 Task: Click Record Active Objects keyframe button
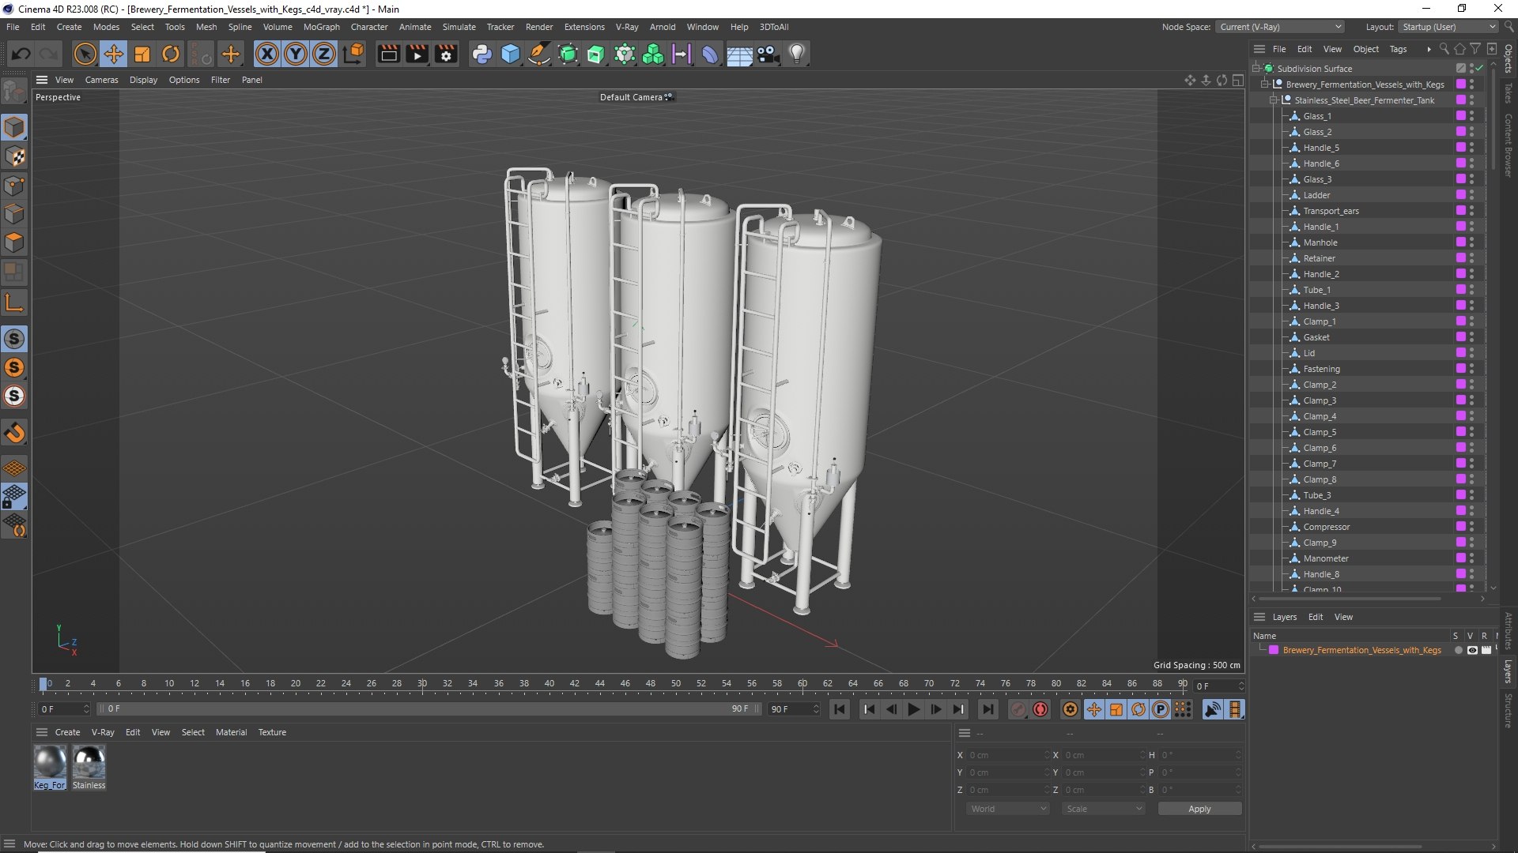point(1018,709)
